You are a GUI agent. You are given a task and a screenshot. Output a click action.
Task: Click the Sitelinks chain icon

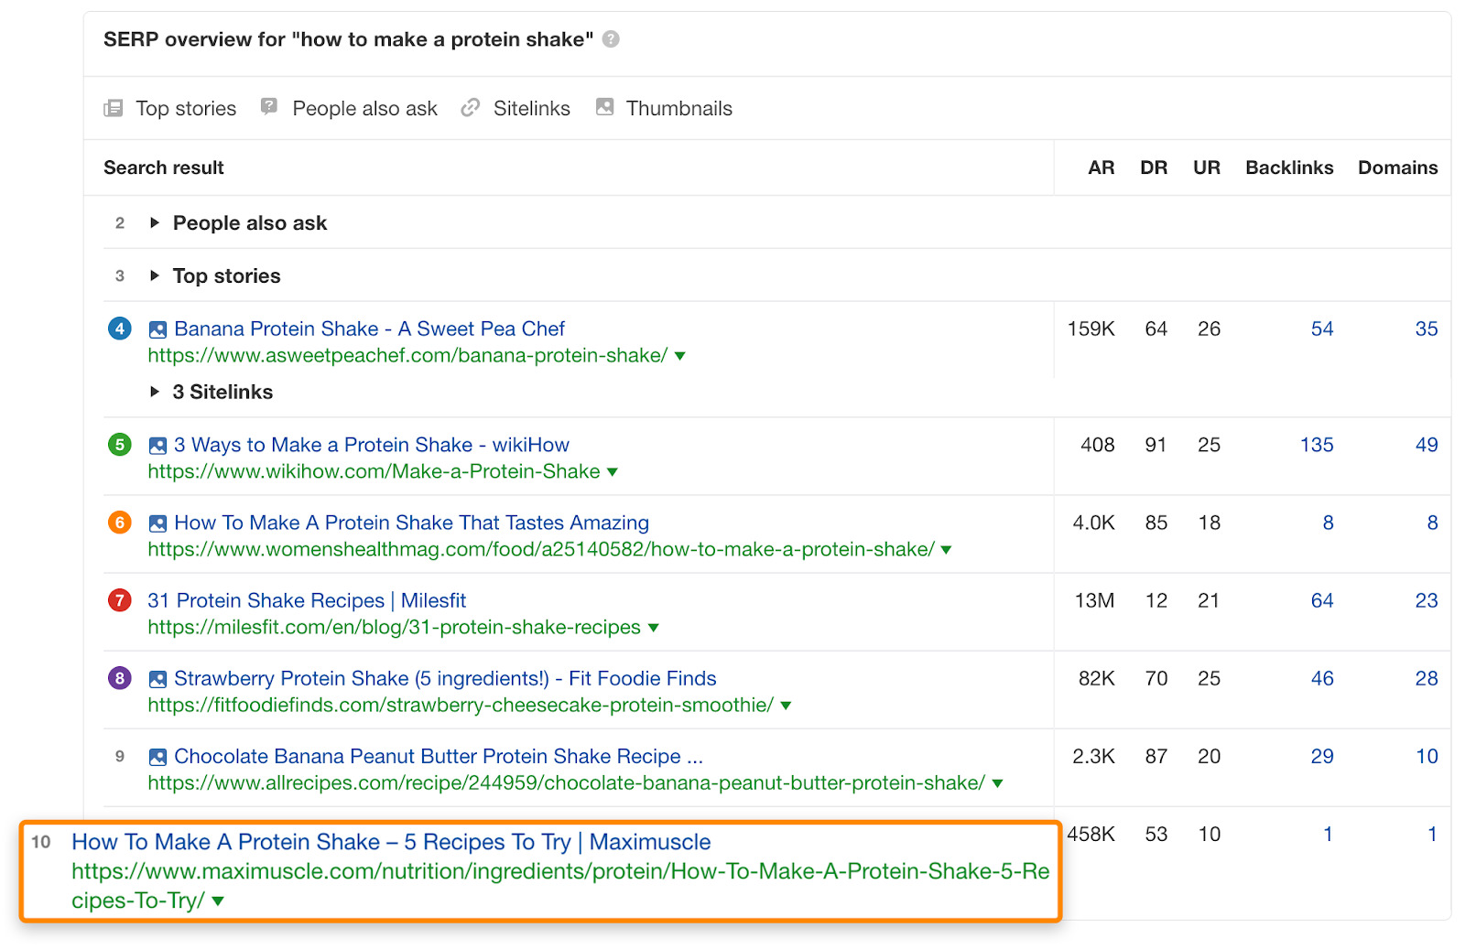[471, 107]
